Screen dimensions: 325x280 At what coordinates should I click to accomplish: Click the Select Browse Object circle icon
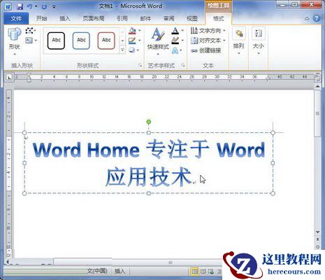point(317,246)
